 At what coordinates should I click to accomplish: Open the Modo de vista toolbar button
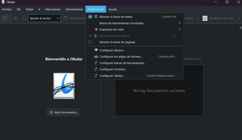click(x=74, y=18)
